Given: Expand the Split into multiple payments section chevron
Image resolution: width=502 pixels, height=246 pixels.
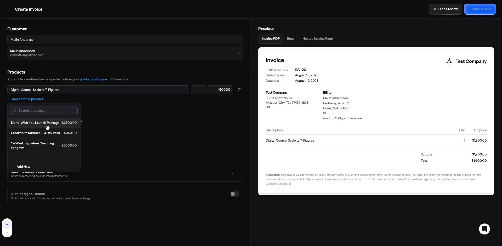Looking at the screenshot, I should pyautogui.click(x=232, y=173).
